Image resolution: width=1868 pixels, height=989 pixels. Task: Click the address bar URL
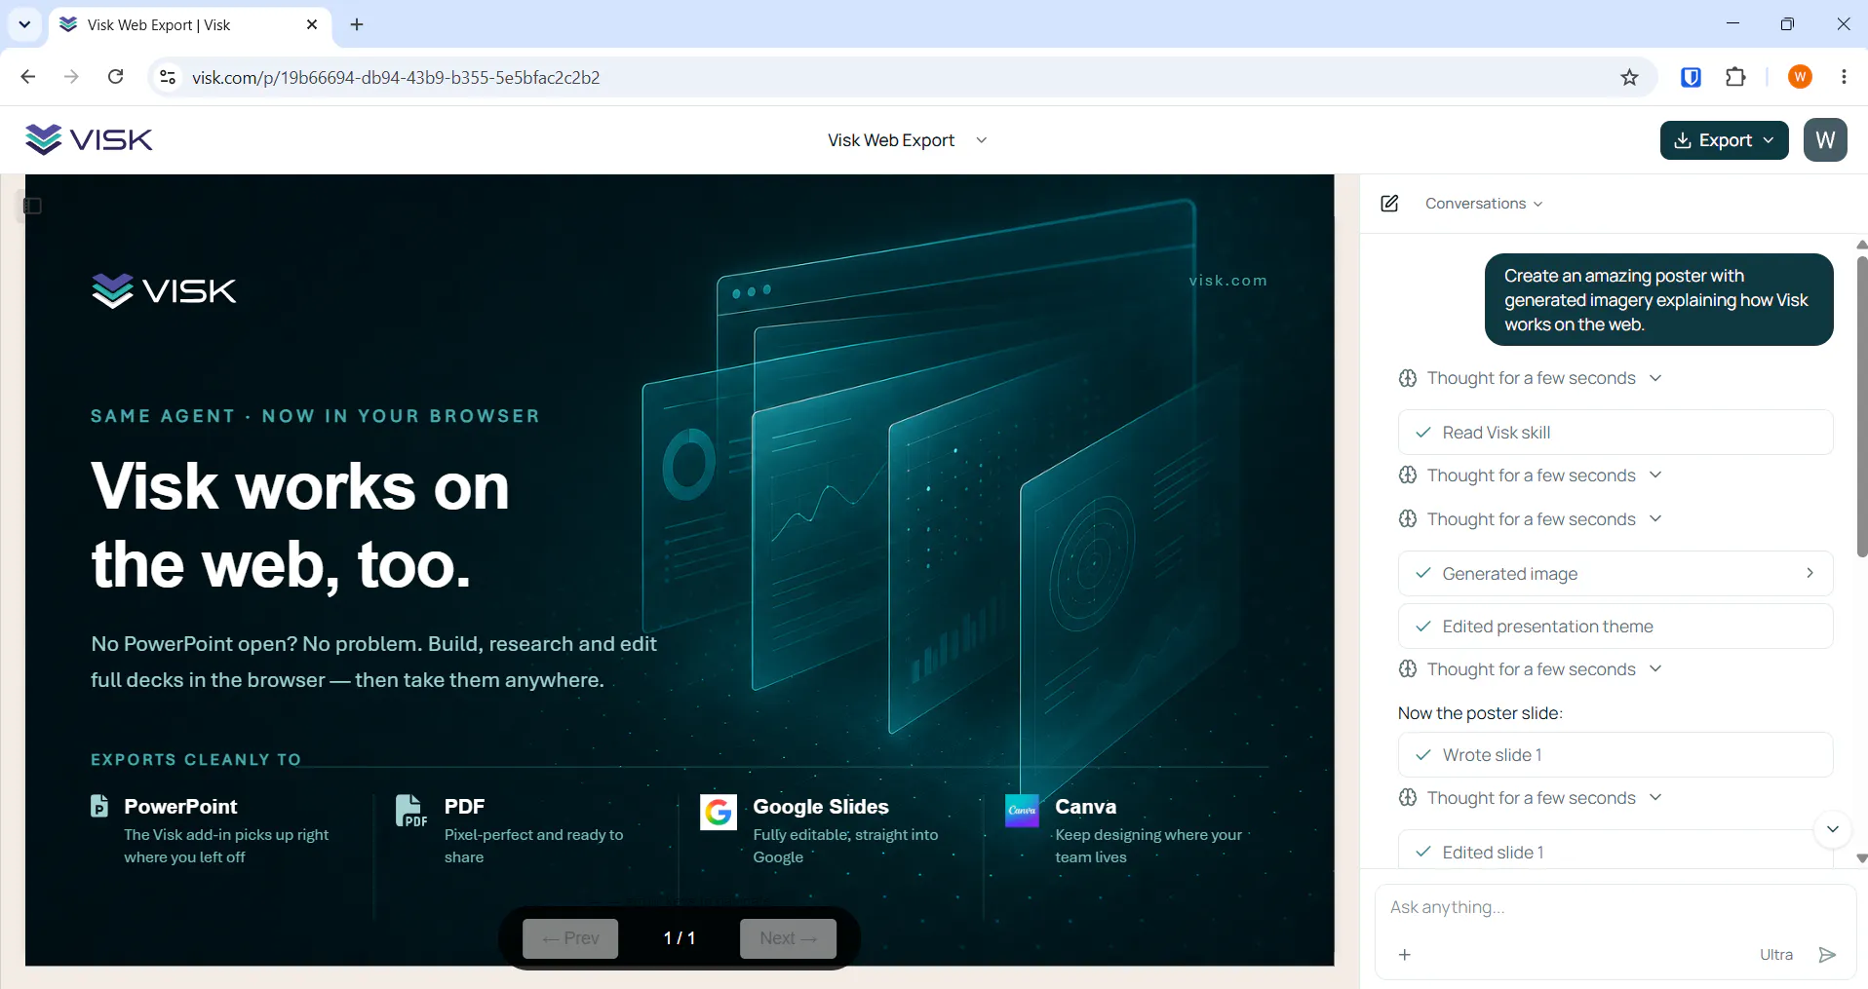396,78
